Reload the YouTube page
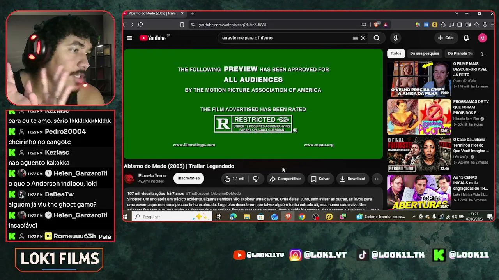Screen dimensions: 499x280 pos(141,24)
